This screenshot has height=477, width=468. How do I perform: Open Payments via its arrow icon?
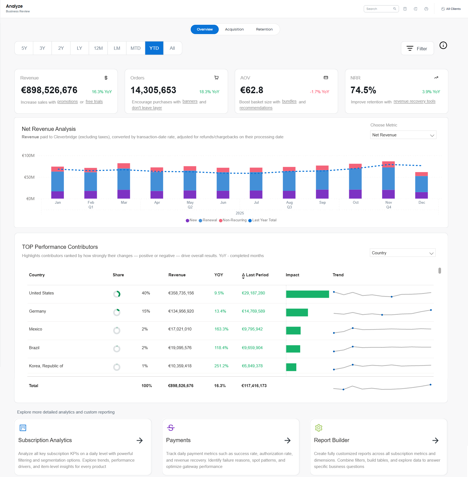click(288, 440)
